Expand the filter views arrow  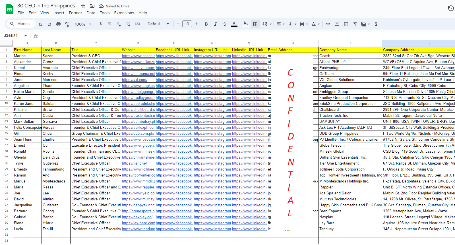[x=369, y=24]
